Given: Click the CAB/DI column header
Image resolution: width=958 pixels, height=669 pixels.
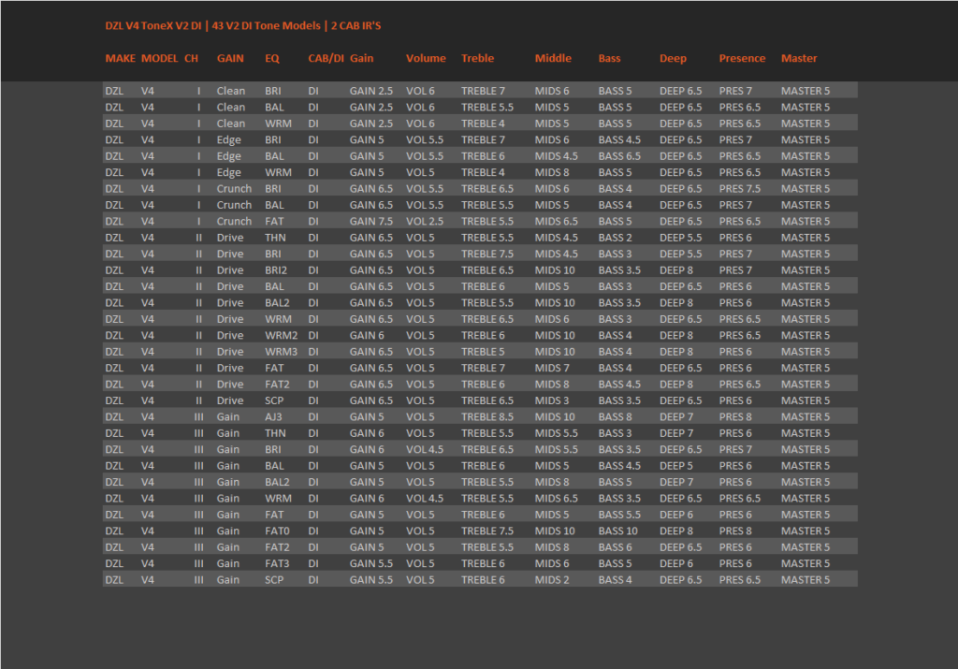Looking at the screenshot, I should click(x=326, y=58).
